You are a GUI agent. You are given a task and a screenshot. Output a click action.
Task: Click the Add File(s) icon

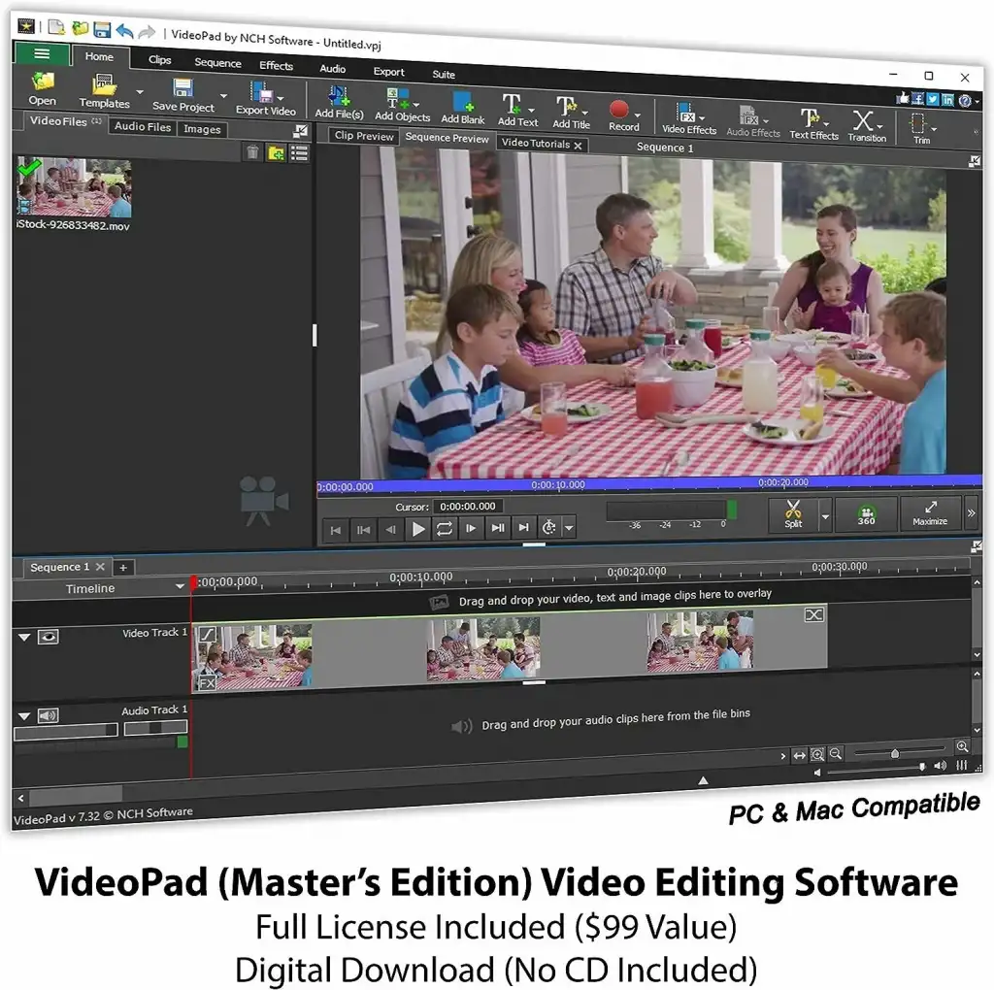339,96
